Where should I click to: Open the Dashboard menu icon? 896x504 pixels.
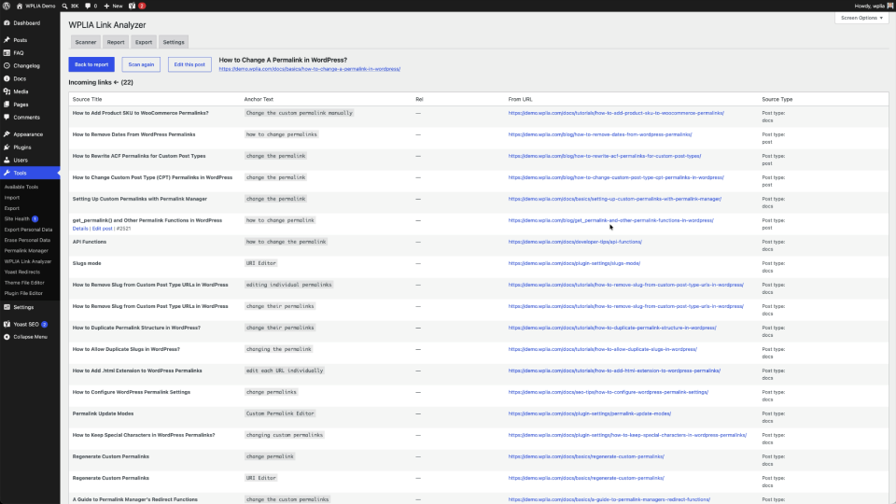(7, 22)
